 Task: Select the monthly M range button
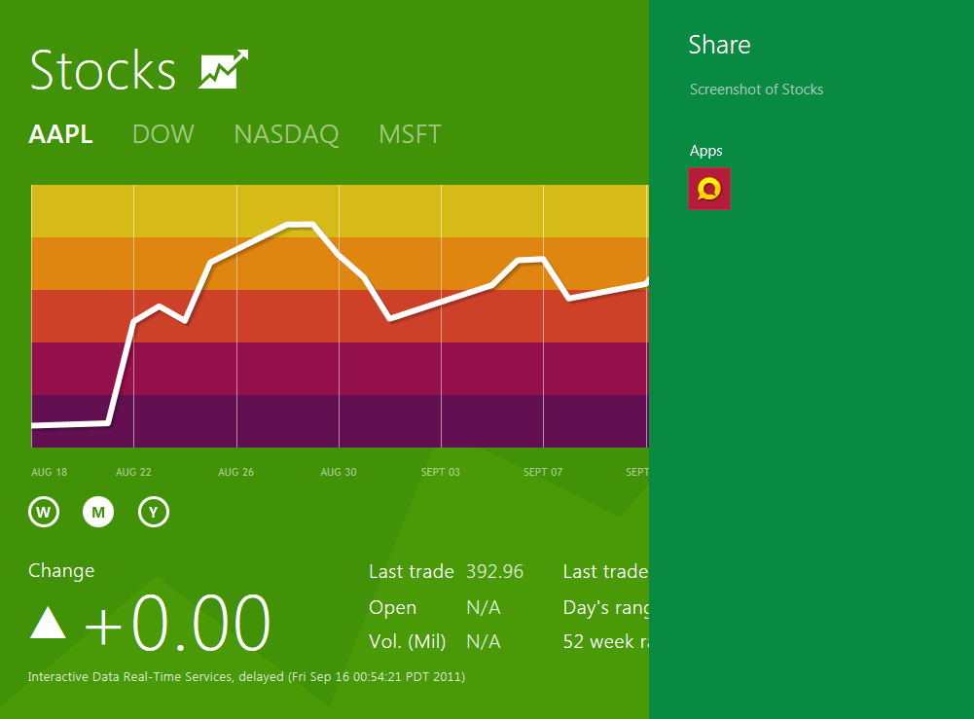pyautogui.click(x=98, y=512)
